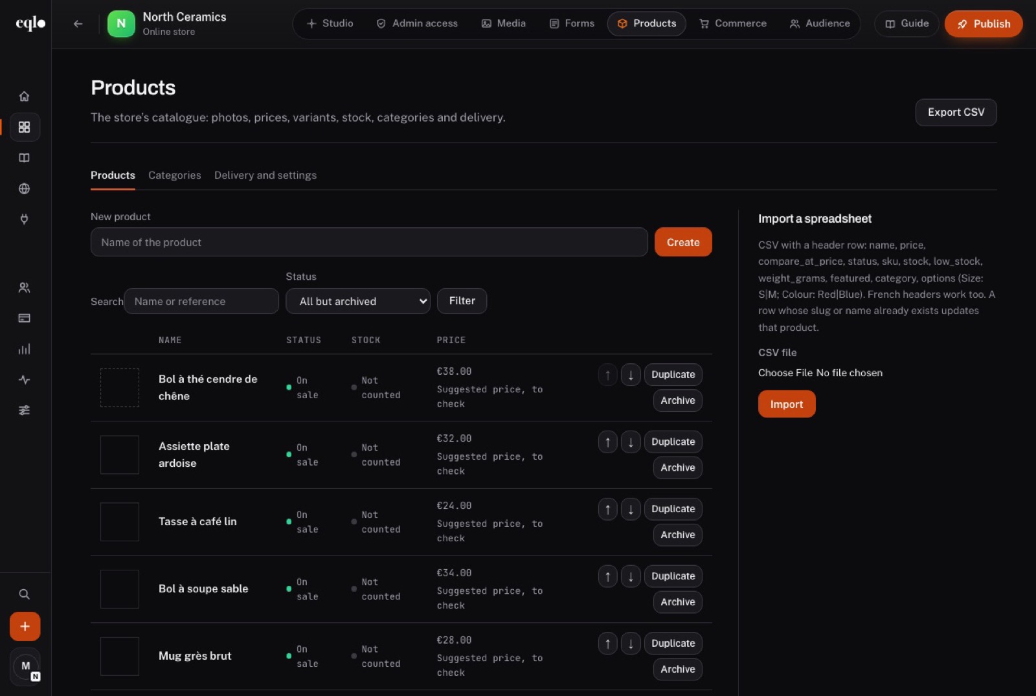Open the activity pulse icon in sidebar
Image resolution: width=1036 pixels, height=696 pixels.
pos(24,379)
